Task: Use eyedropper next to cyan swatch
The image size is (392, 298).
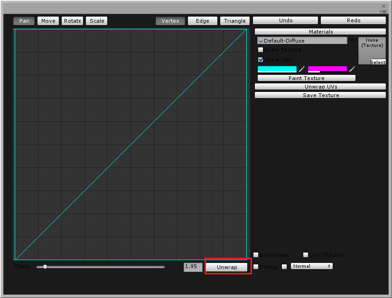Action: pyautogui.click(x=302, y=69)
